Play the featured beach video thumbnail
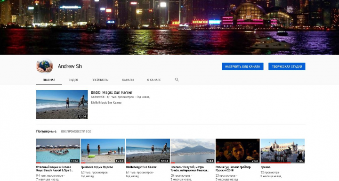 62,105
